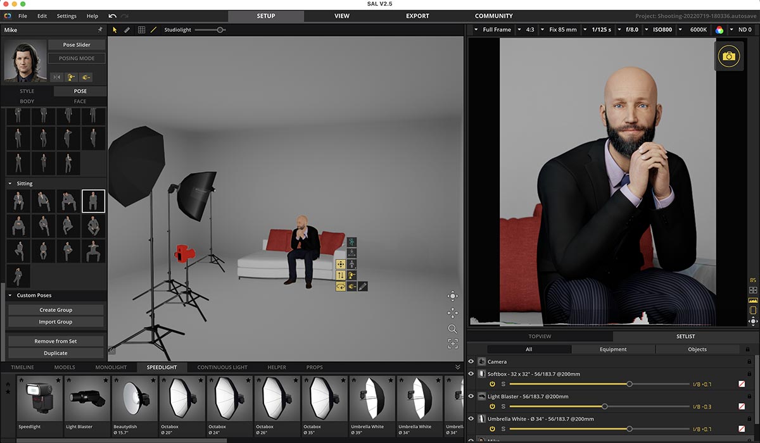Select the Beautydish thumbnail
The image size is (760, 443).
coord(134,401)
